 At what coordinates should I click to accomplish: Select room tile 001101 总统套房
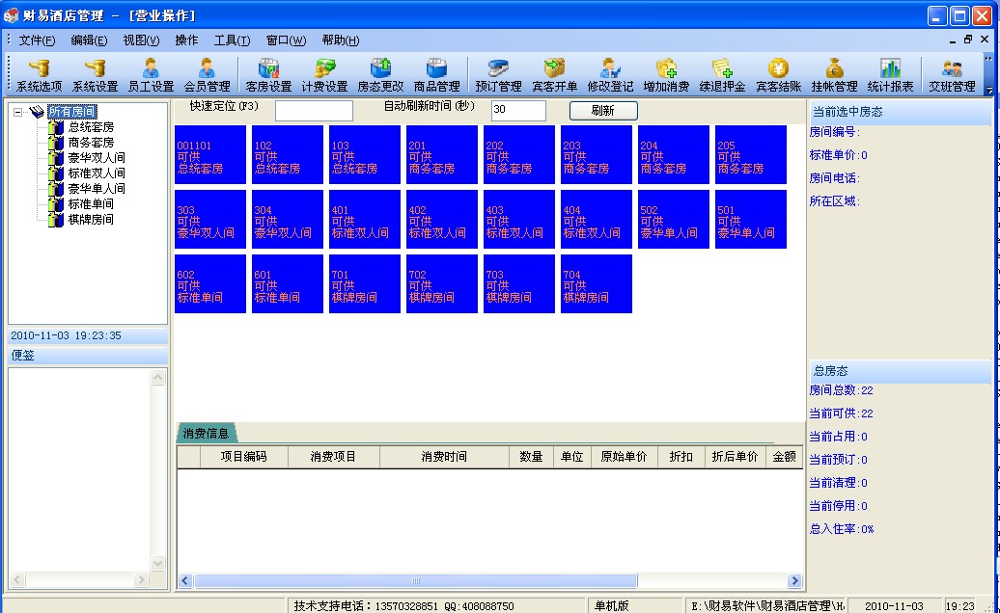pyautogui.click(x=210, y=154)
